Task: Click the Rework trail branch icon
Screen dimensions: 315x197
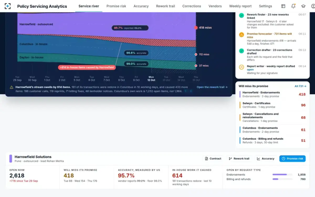Action: [230, 159]
